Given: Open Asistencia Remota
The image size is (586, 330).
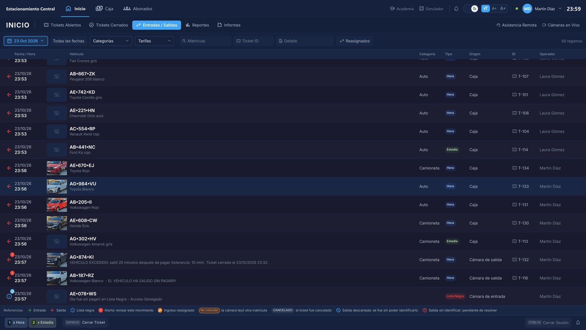Looking at the screenshot, I should [516, 25].
